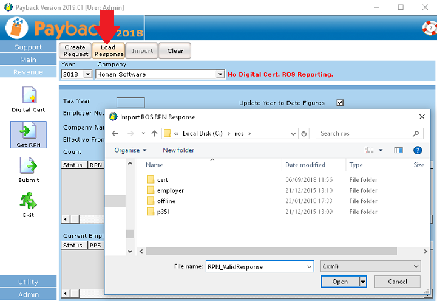Refresh the ros folder listing
The width and height of the screenshot is (437, 301).
coord(304,133)
